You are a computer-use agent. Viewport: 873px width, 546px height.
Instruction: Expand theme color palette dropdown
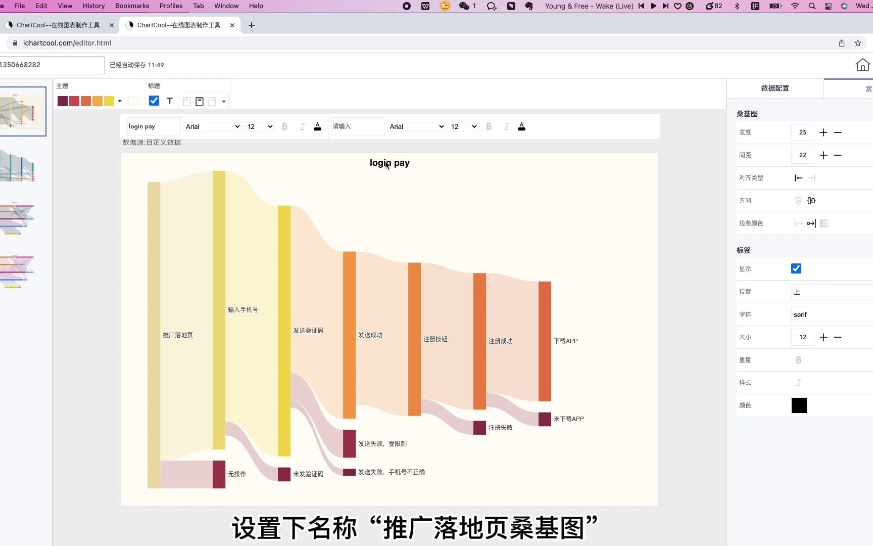coord(120,101)
